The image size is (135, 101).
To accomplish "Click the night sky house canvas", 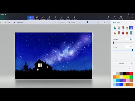I will 54,56.
